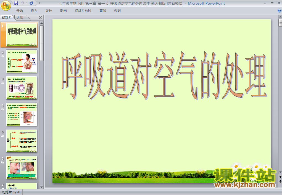282x195 pixels.
Task: Open the Office button menu
Action: pyautogui.click(x=6, y=6)
